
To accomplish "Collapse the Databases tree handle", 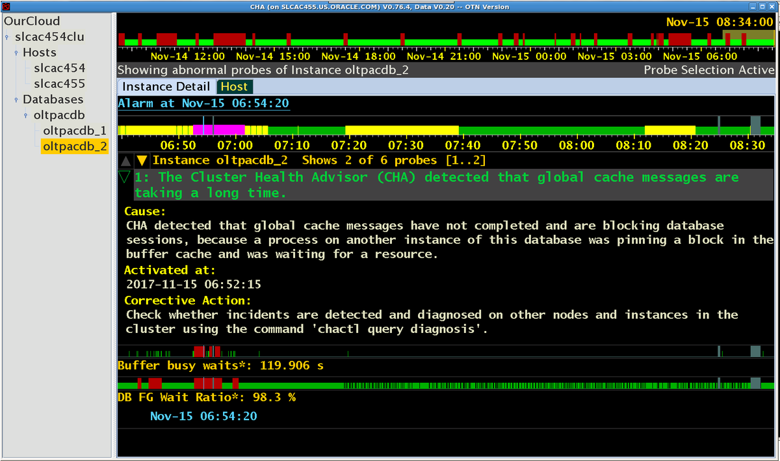I will click(x=16, y=99).
